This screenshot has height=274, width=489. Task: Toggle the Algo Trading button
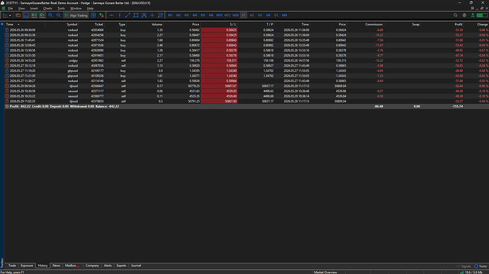click(x=76, y=16)
